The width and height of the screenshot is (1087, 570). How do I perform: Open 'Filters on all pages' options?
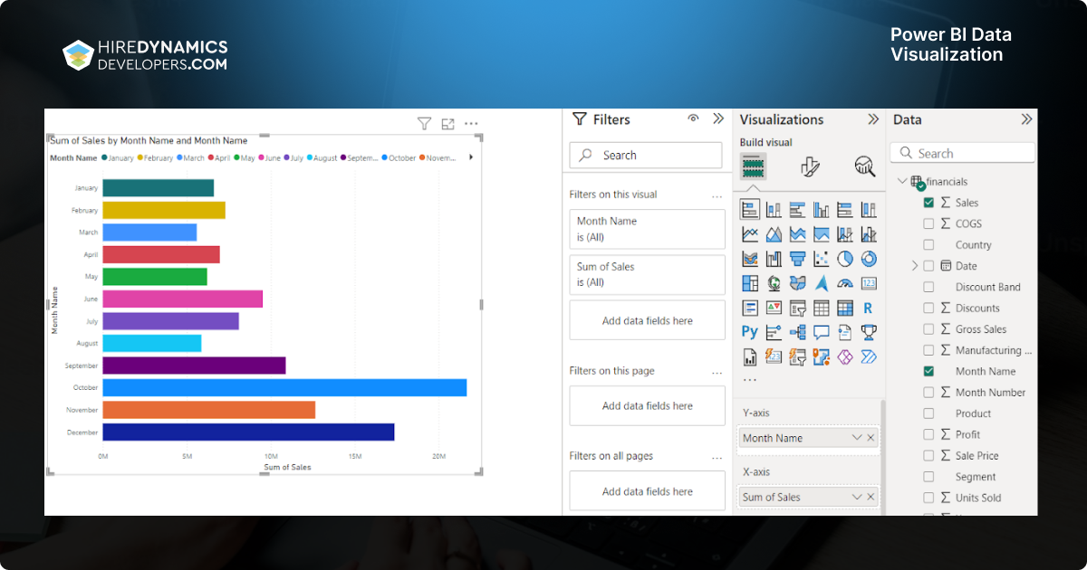pyautogui.click(x=717, y=457)
